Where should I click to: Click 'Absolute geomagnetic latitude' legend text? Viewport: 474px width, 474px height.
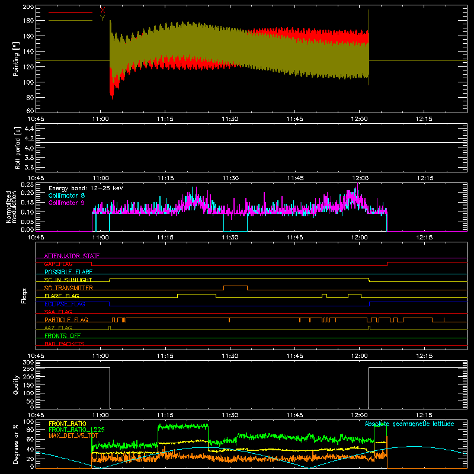pyautogui.click(x=409, y=424)
